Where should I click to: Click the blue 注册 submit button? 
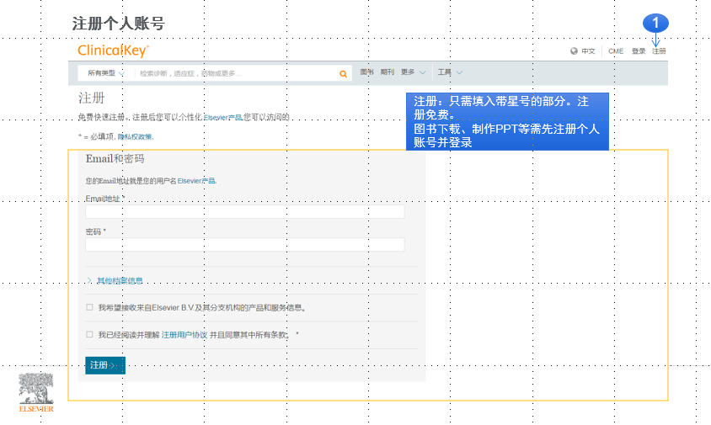[x=105, y=365]
